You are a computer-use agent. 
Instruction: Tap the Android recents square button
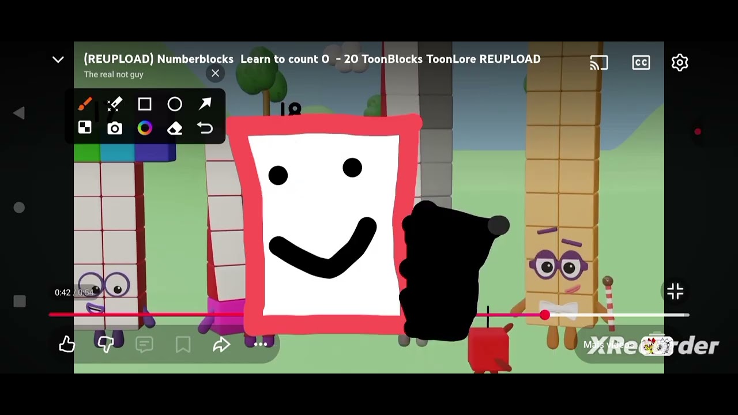(x=20, y=301)
